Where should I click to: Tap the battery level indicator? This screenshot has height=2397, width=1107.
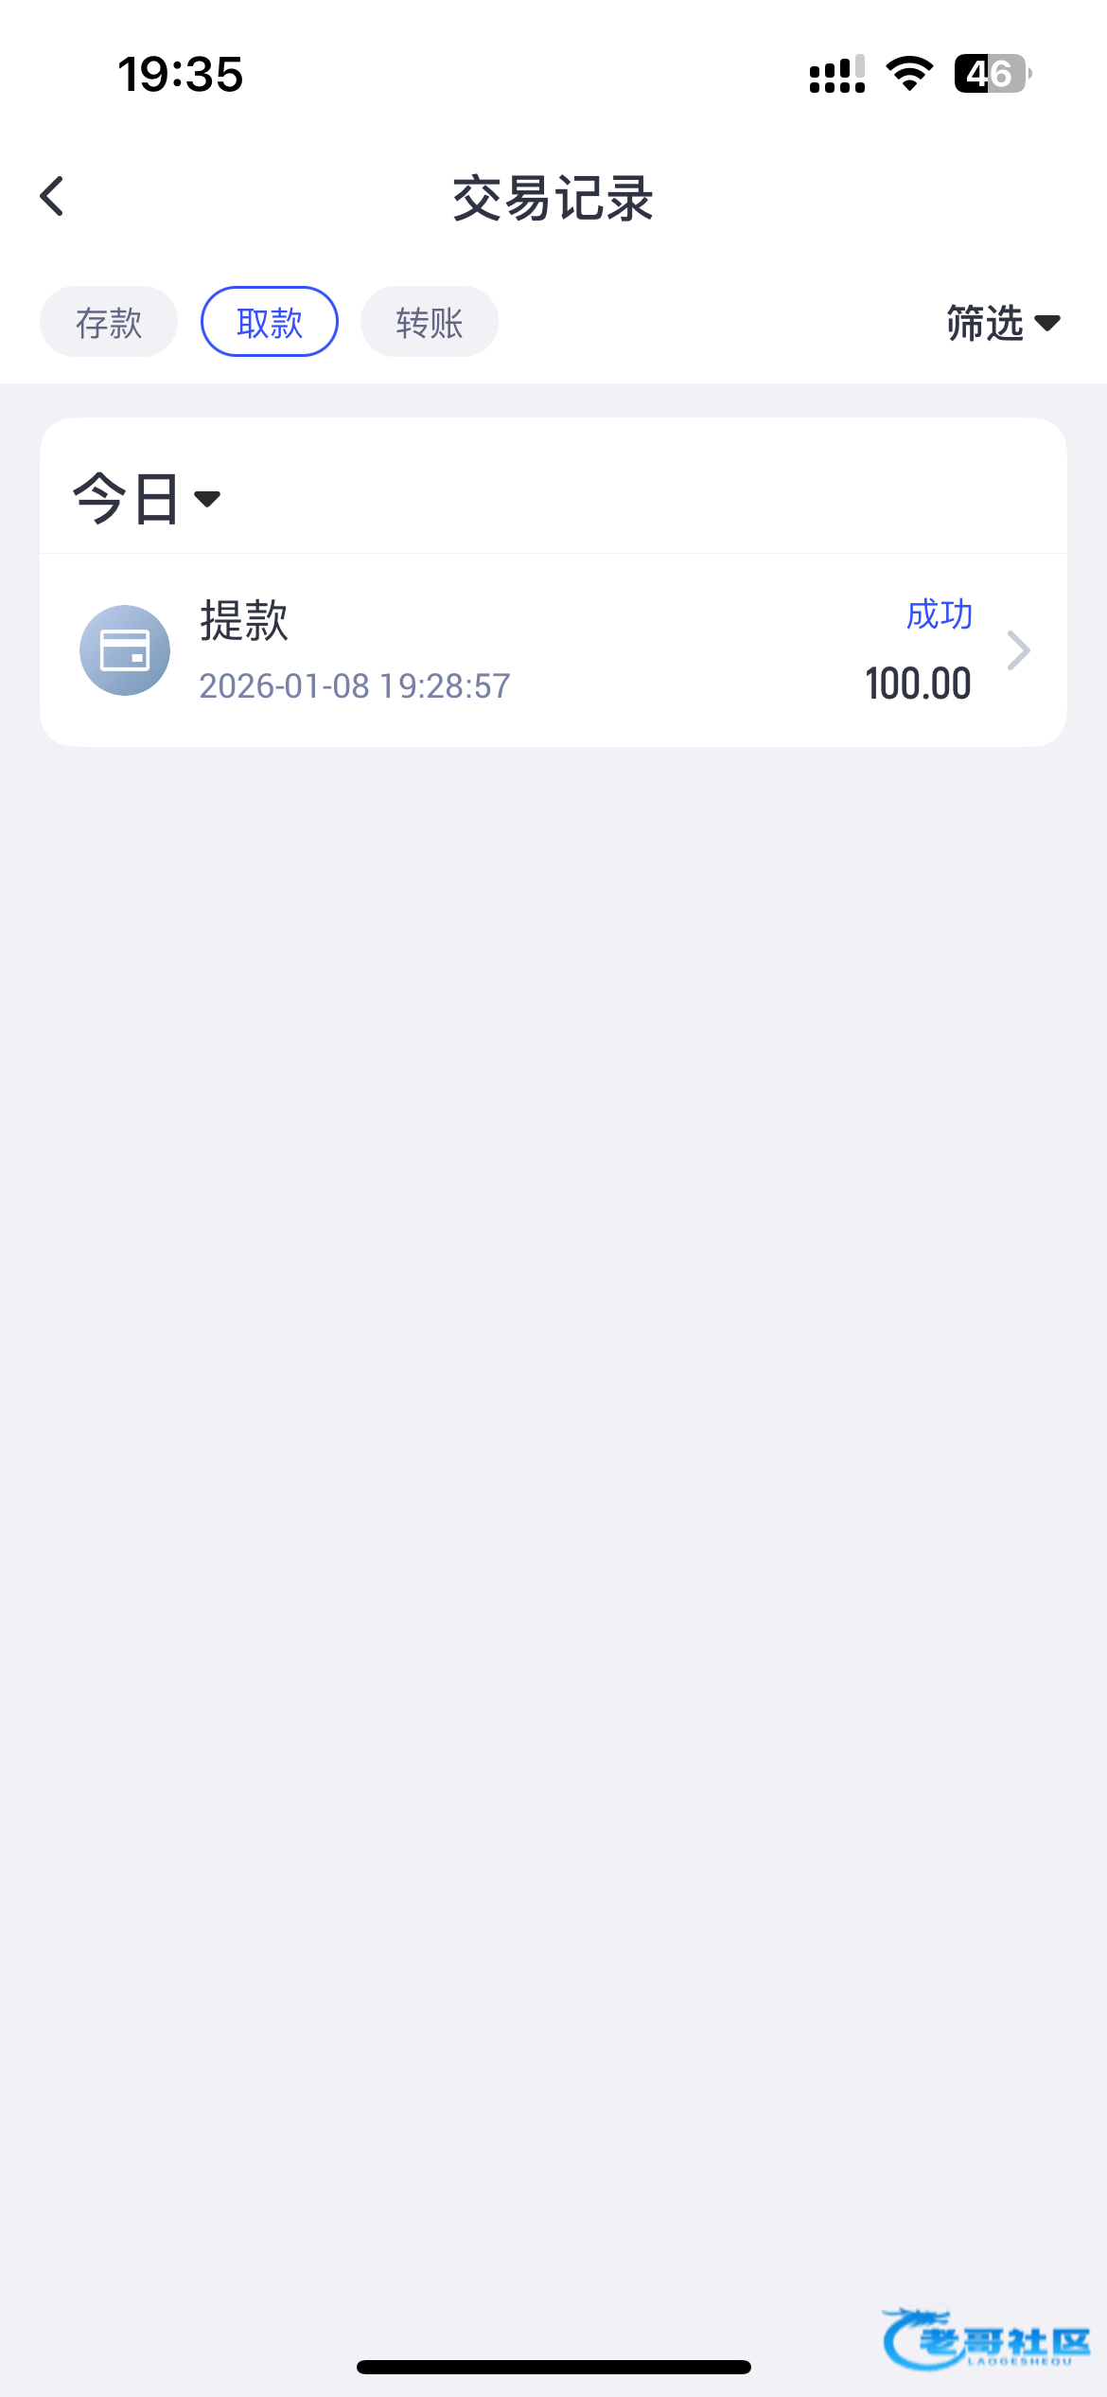pos(991,74)
